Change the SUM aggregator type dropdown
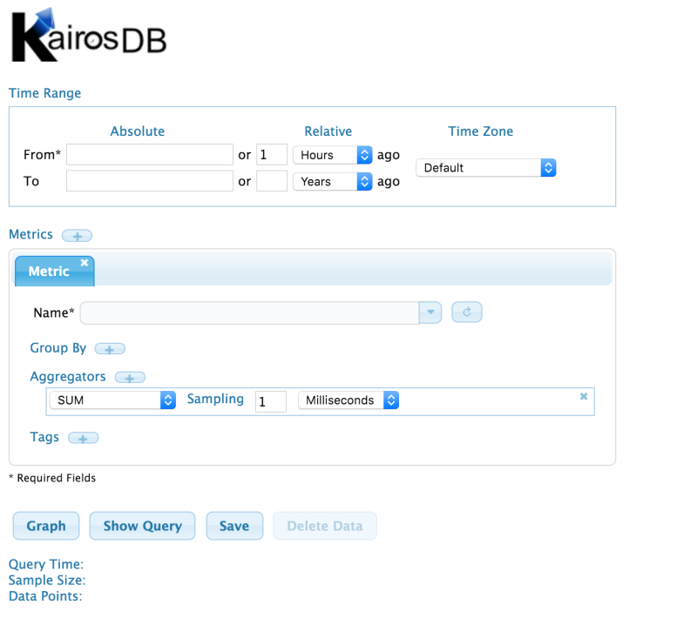The width and height of the screenshot is (697, 625). (113, 400)
